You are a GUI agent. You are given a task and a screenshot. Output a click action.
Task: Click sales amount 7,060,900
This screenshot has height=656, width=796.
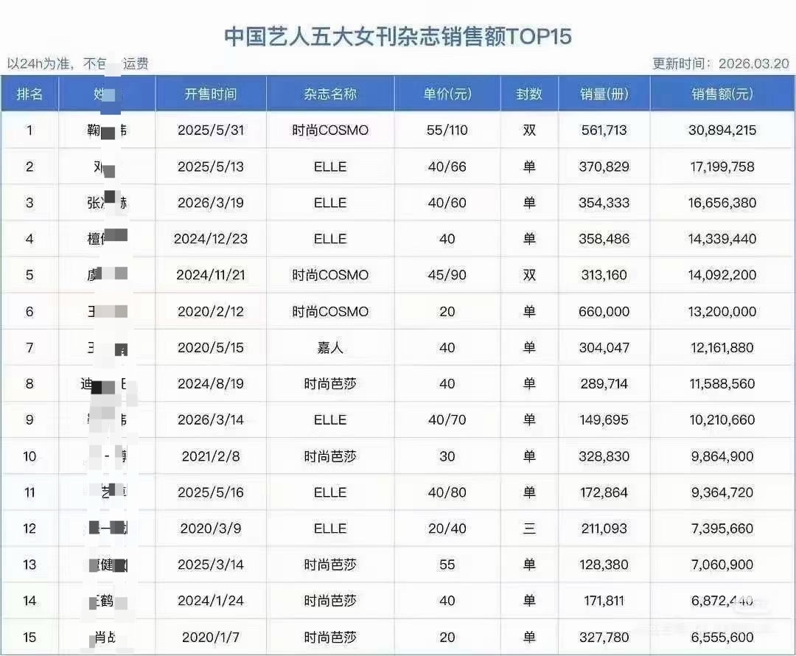click(722, 564)
